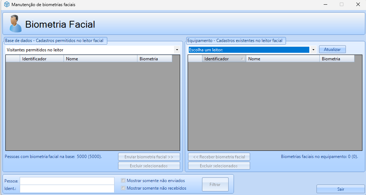Focus the Pessoa input field
Screen dimensions: 366x195
67,181
